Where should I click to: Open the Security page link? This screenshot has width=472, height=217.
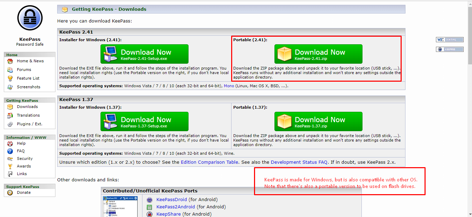tap(25, 159)
